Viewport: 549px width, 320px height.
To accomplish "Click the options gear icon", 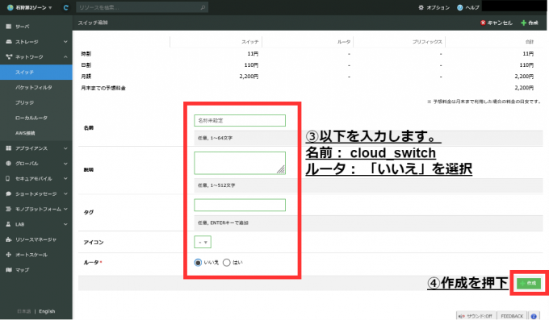I will [421, 7].
